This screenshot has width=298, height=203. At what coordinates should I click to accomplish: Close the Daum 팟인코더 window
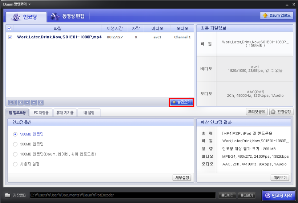294,4
